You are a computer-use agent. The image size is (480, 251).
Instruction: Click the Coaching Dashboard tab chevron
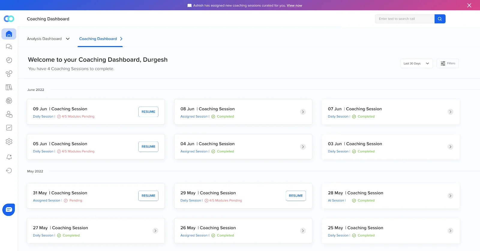pos(121,39)
